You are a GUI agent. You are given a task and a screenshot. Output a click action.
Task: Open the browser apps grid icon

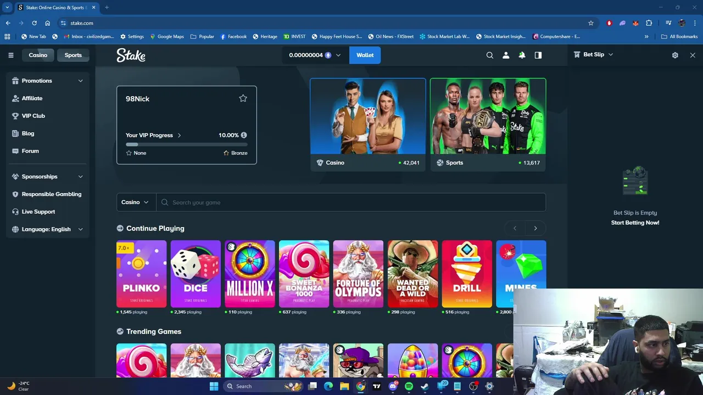[x=7, y=36]
